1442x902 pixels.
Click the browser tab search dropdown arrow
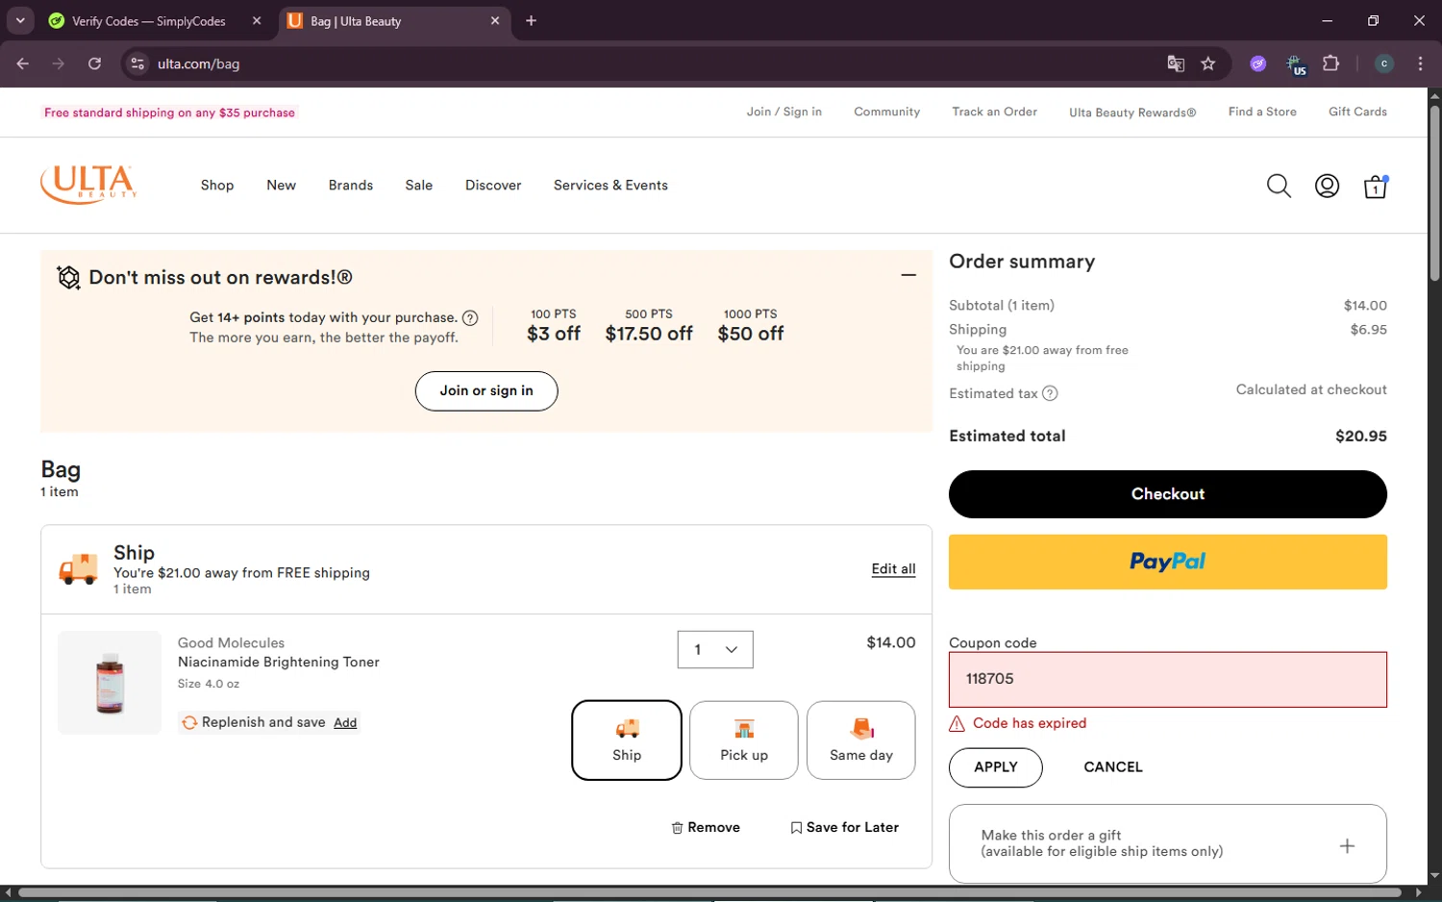(20, 20)
